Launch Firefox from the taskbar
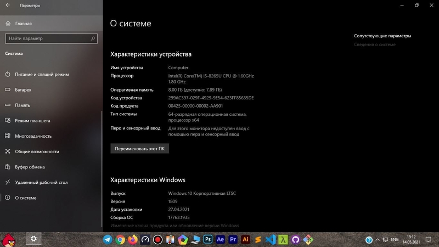Viewport: 439px width, 247px height. [x=133, y=239]
